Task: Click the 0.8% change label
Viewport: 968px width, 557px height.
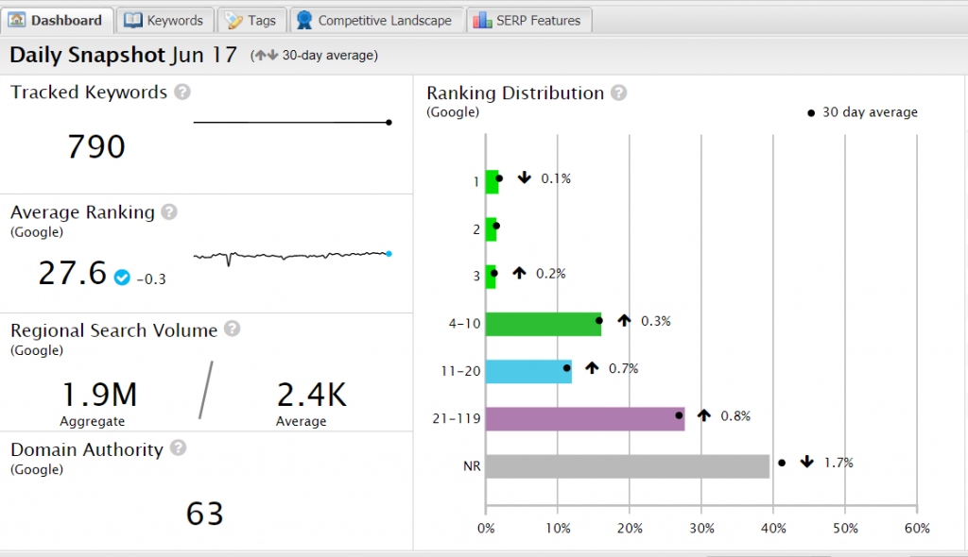Action: pyautogui.click(x=735, y=416)
